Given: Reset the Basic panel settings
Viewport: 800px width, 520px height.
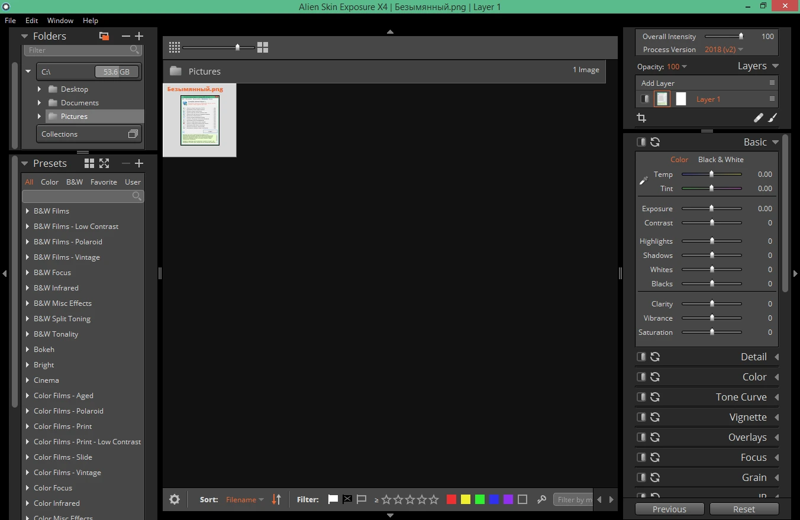Looking at the screenshot, I should coord(655,142).
